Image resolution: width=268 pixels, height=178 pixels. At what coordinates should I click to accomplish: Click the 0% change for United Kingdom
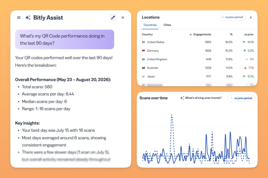pos(250,59)
